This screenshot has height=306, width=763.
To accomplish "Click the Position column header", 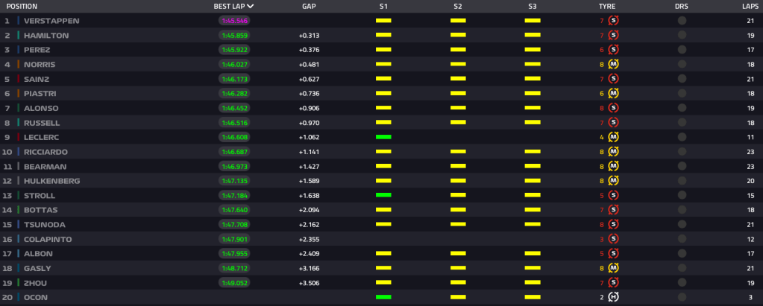I will point(22,7).
